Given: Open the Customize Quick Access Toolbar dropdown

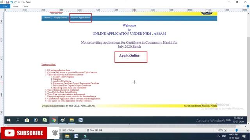Looking at the screenshot, I should tap(19, 2).
